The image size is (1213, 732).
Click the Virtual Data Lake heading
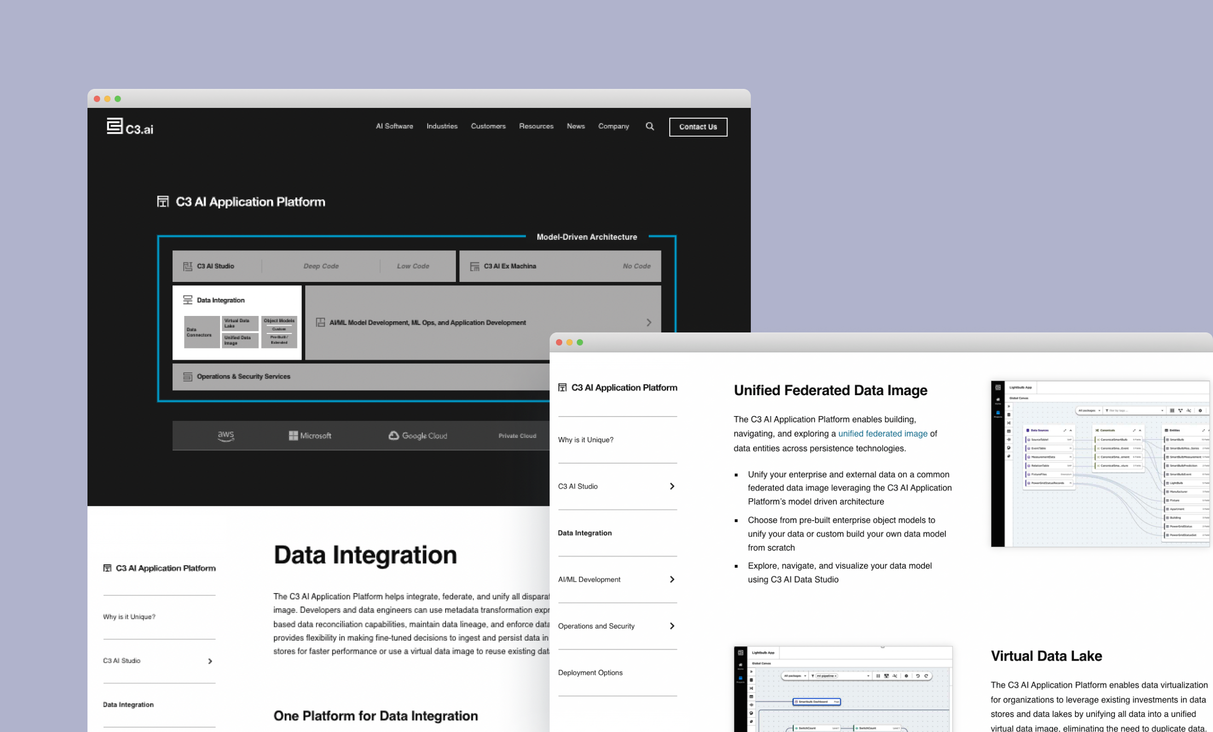[1046, 656]
